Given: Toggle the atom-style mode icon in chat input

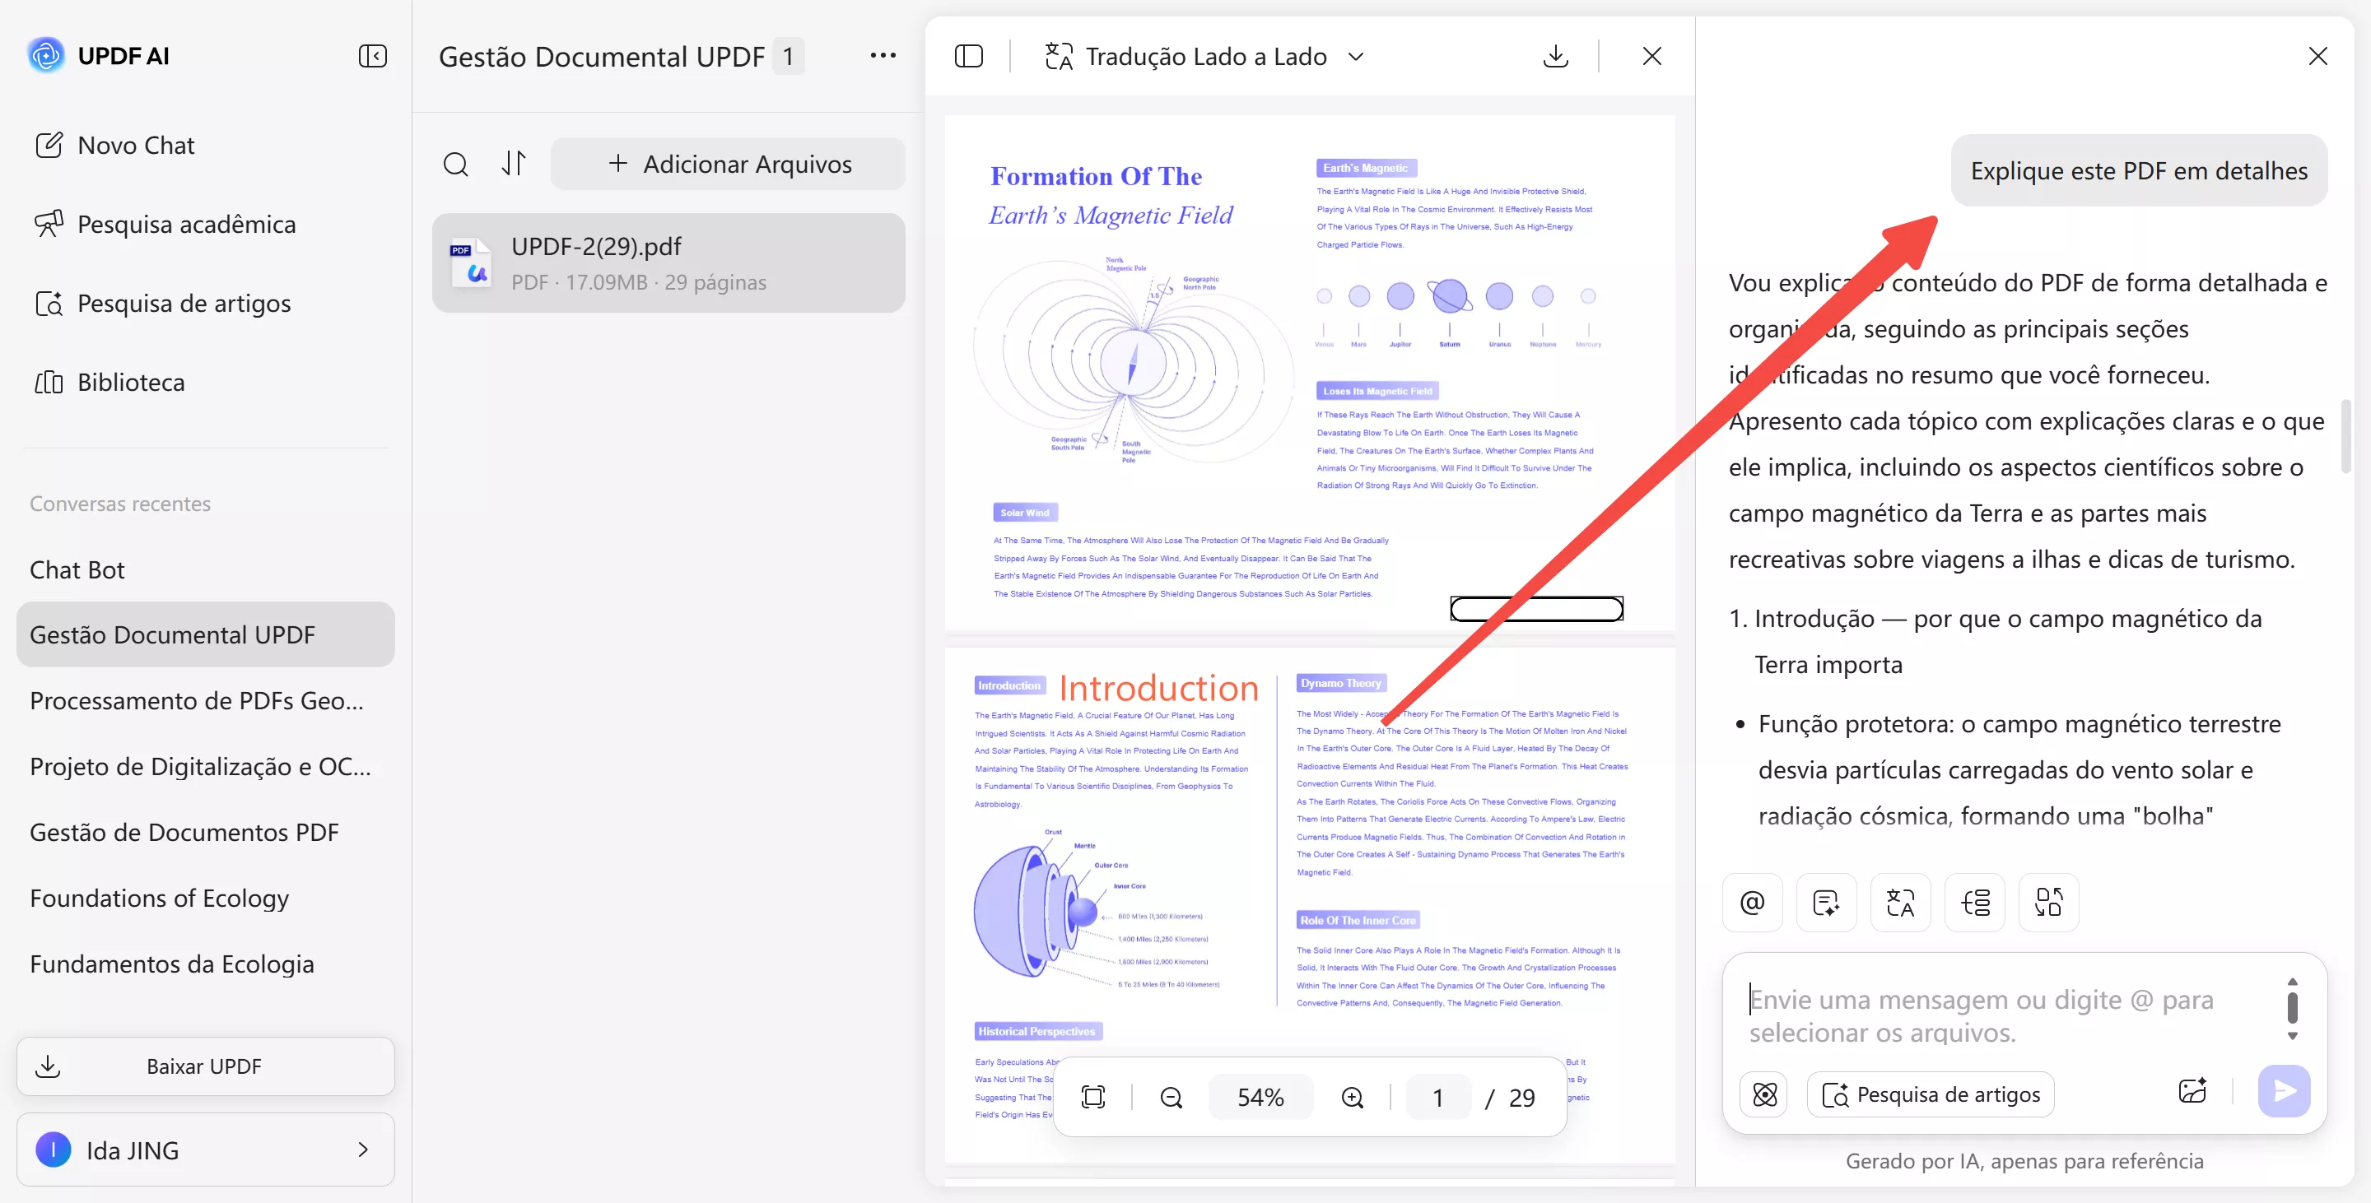Looking at the screenshot, I should click(1764, 1094).
